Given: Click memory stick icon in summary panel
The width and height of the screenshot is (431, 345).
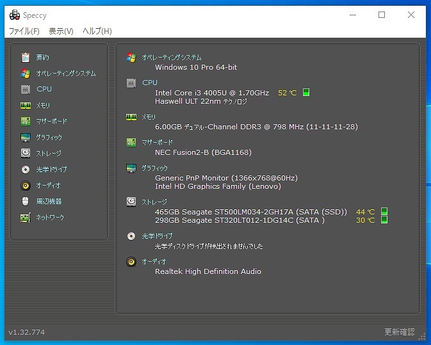Looking at the screenshot, I should pyautogui.click(x=131, y=117).
